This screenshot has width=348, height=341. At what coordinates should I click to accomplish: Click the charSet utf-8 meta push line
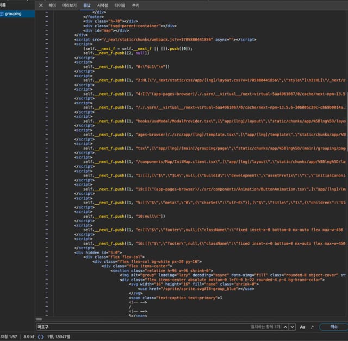(x=214, y=203)
